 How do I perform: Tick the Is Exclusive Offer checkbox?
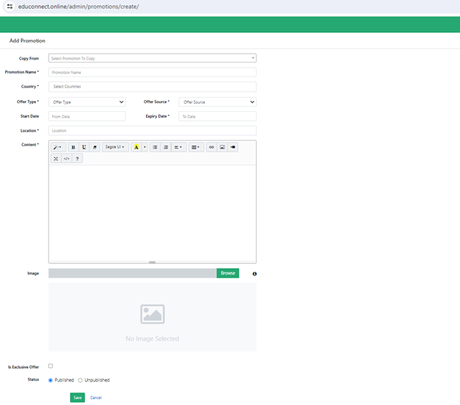pos(50,366)
